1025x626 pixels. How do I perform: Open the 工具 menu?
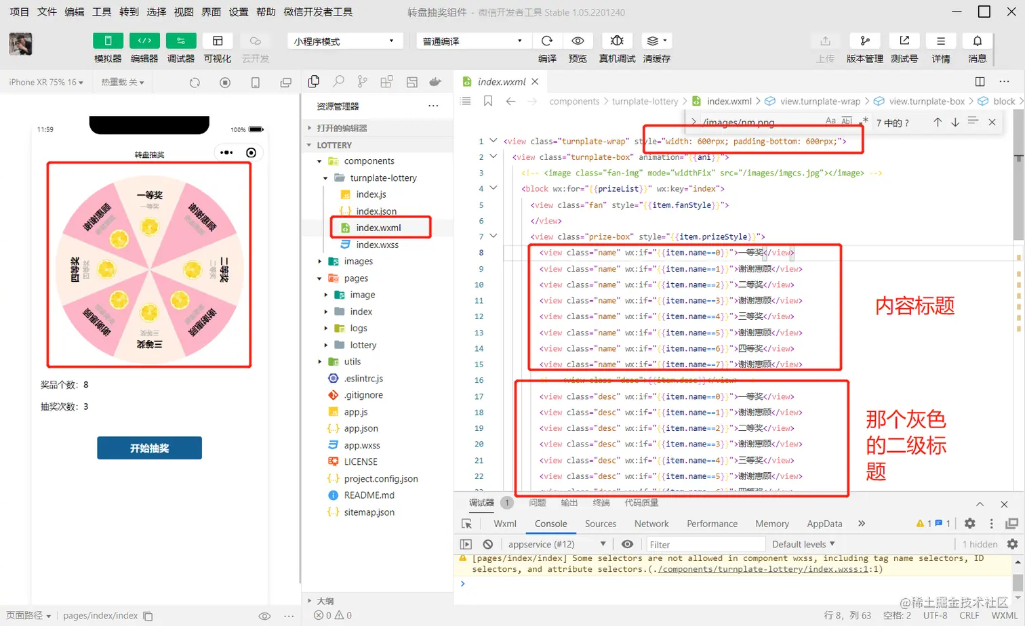tap(102, 12)
